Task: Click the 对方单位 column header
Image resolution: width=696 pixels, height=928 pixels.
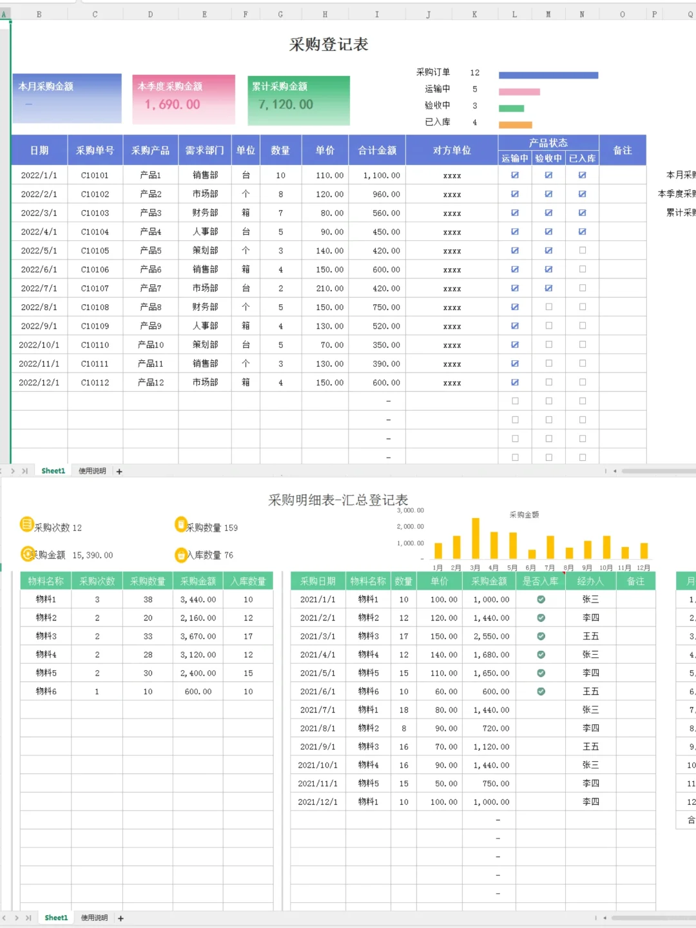Action: click(451, 150)
